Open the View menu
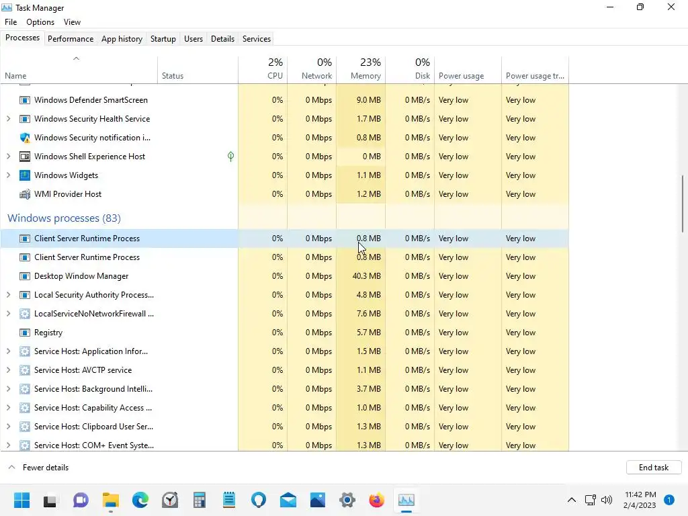Screen dimensions: 688x516 click(x=72, y=22)
